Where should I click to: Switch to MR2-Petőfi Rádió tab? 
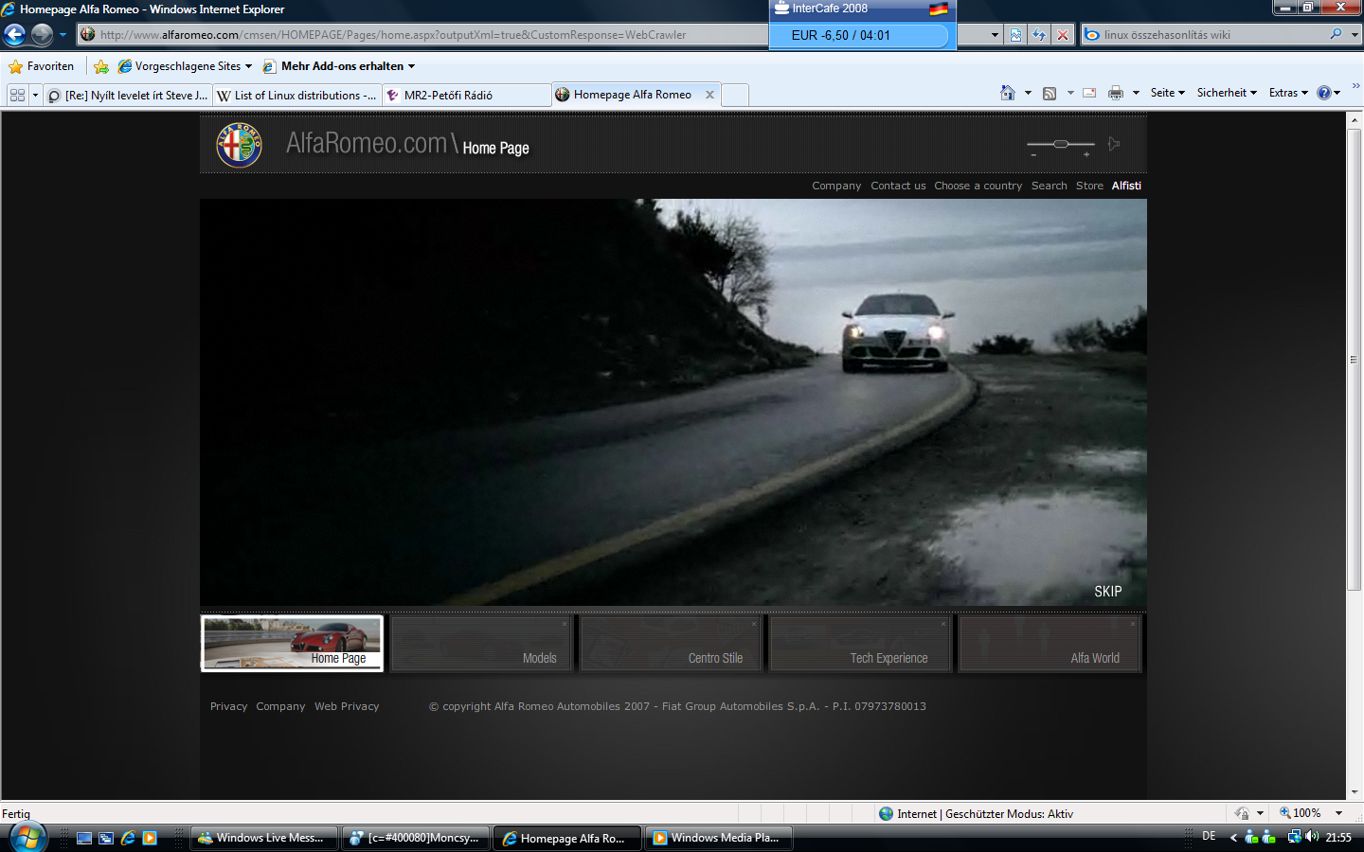click(467, 96)
